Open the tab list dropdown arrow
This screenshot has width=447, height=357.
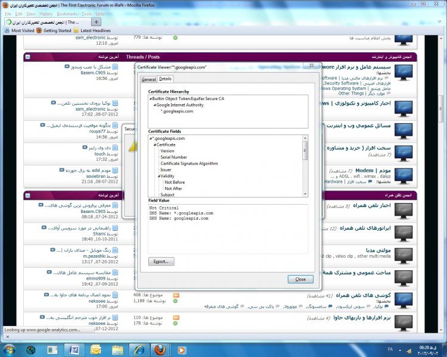(439, 21)
